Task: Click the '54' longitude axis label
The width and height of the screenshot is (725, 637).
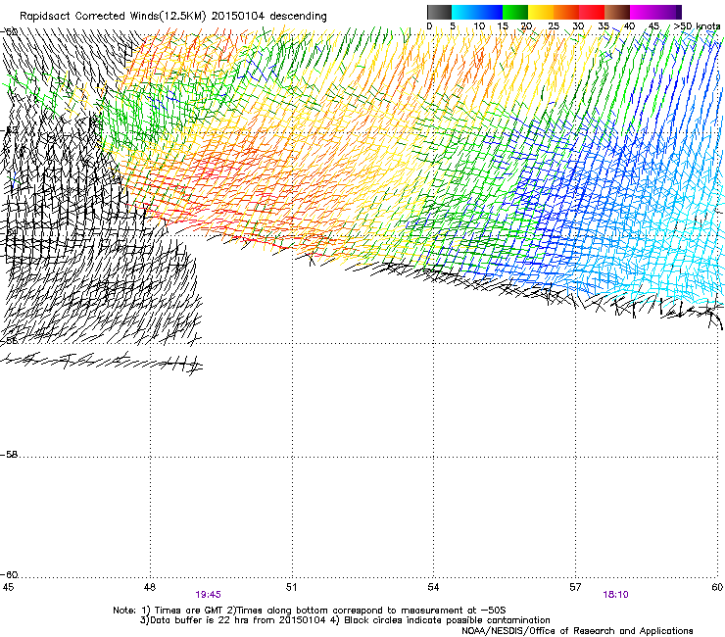Action: 433,587
